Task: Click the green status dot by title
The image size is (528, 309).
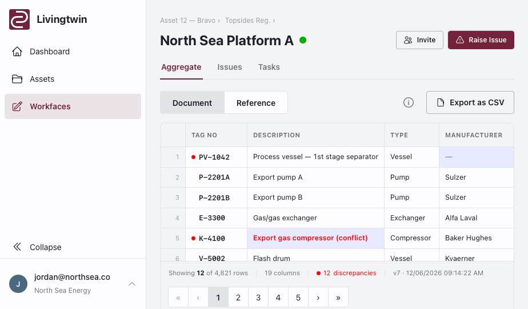Action: click(303, 40)
